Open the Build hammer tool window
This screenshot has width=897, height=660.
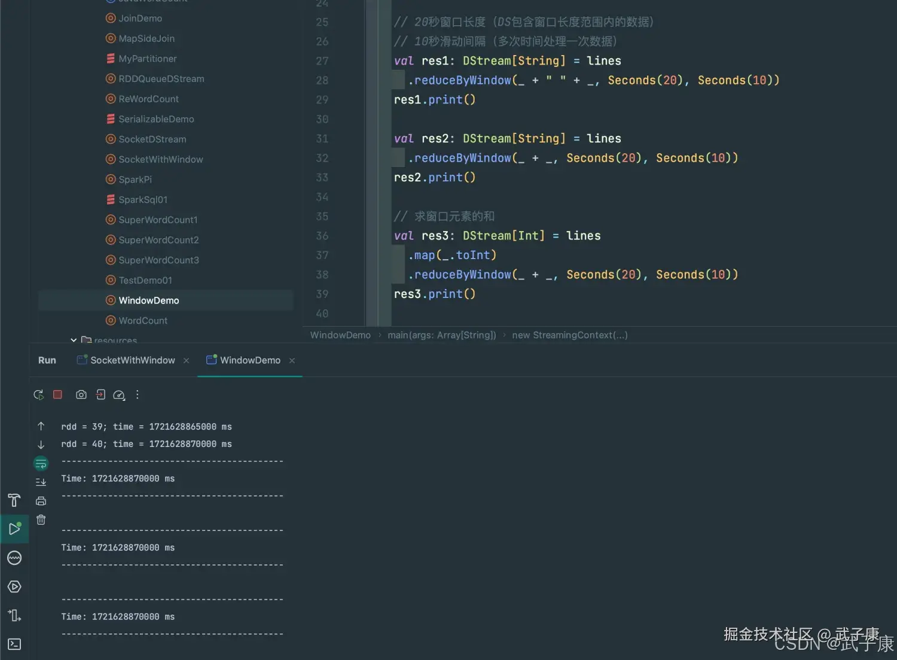pos(14,500)
